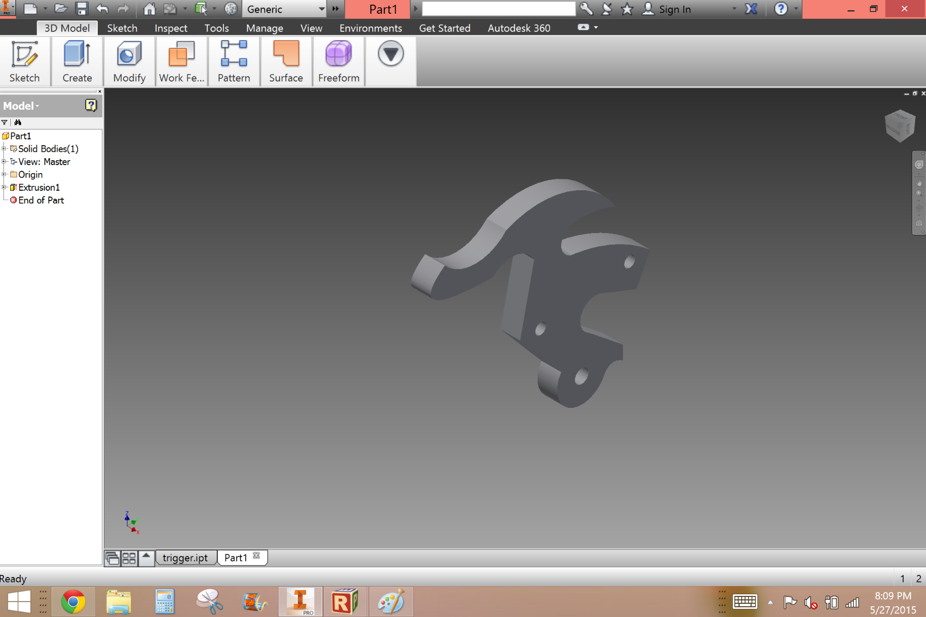Click the New file icon in quick access toolbar
The height and width of the screenshot is (617, 926).
30,9
